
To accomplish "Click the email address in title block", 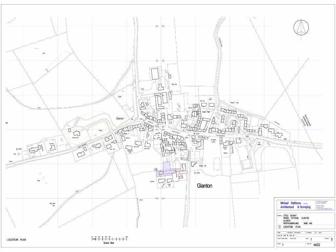I will pyautogui.click(x=324, y=209).
